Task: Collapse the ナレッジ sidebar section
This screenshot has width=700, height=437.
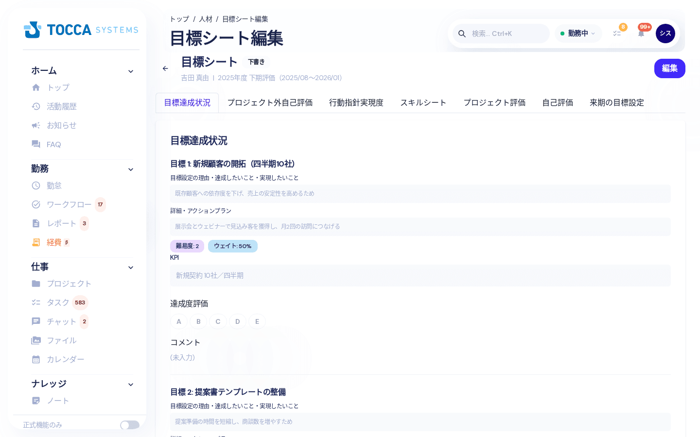Action: click(x=131, y=385)
